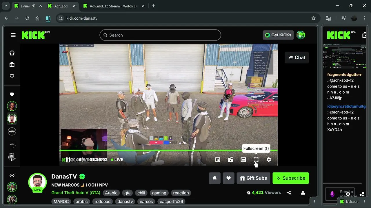The height and width of the screenshot is (208, 371).
Task: Open Browse icon in left sidebar
Action: (x=12, y=65)
